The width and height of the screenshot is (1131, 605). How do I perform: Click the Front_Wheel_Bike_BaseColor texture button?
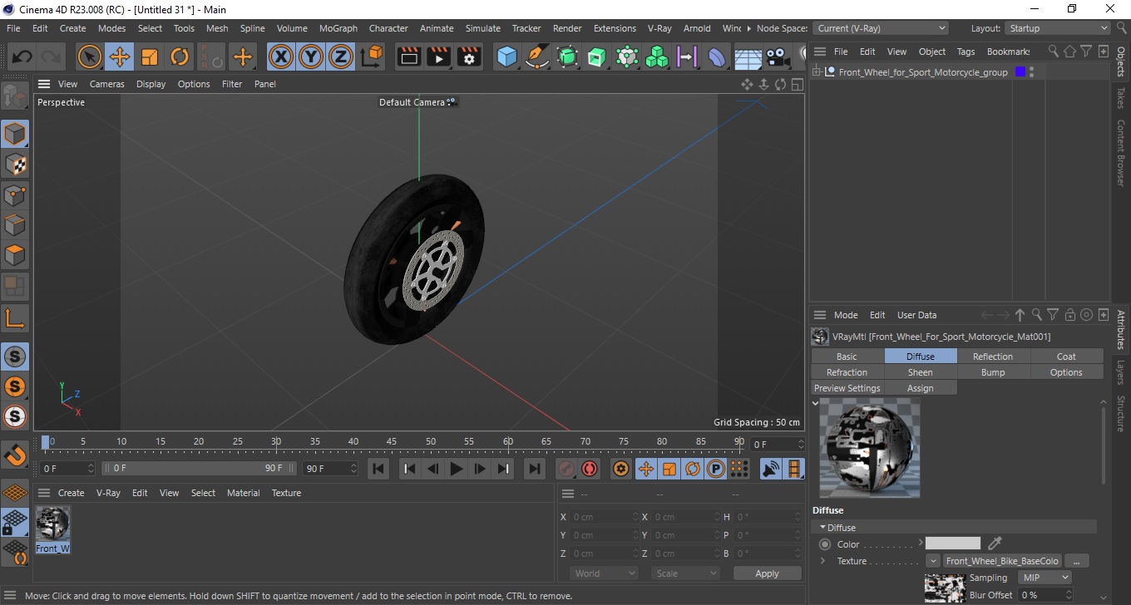tap(1002, 561)
